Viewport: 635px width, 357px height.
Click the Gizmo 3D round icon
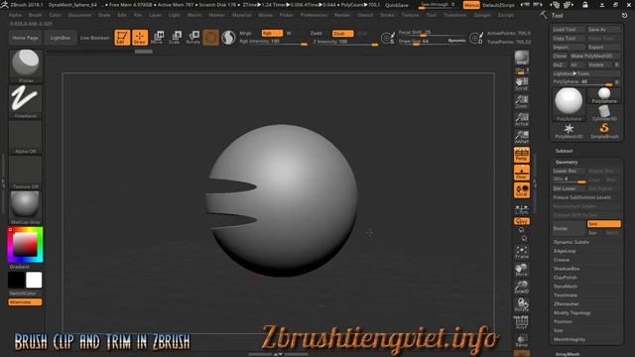pyautogui.click(x=210, y=38)
